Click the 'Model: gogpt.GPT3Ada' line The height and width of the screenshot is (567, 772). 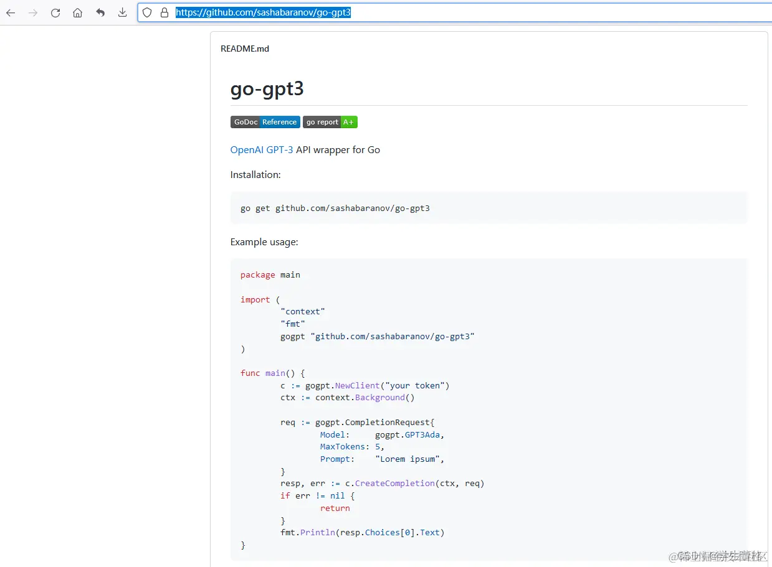tap(383, 434)
